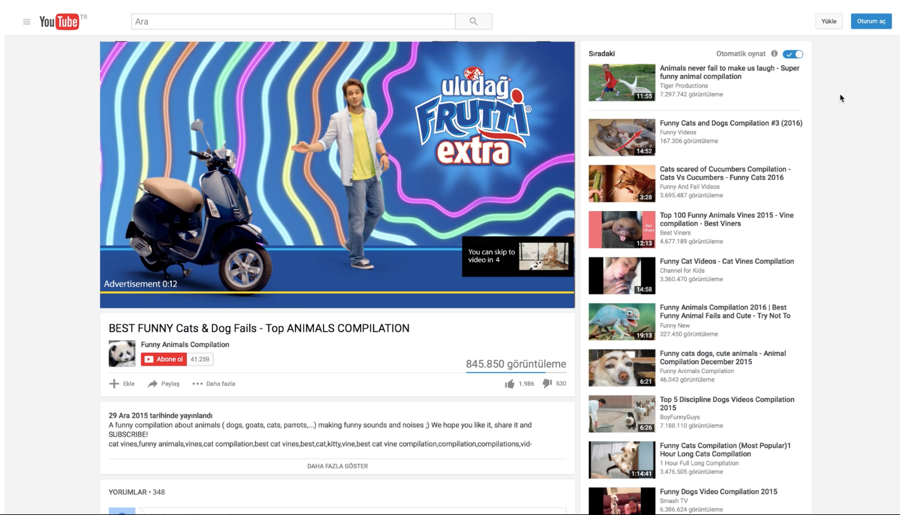Click the video title BEST FUNNY Cats & Dog Fails
The width and height of the screenshot is (900, 515).
coord(259,328)
